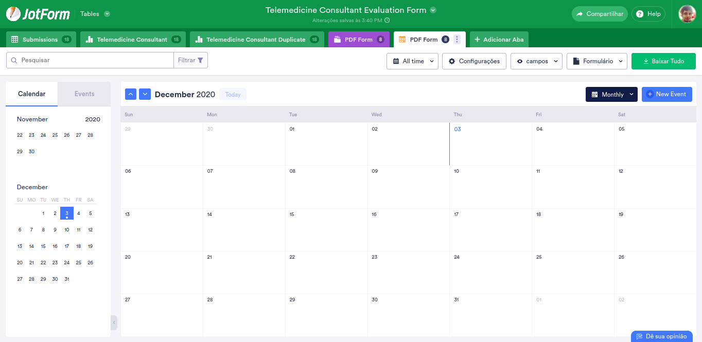702x342 pixels.
Task: Expand the Formulário dropdown
Action: (596, 61)
